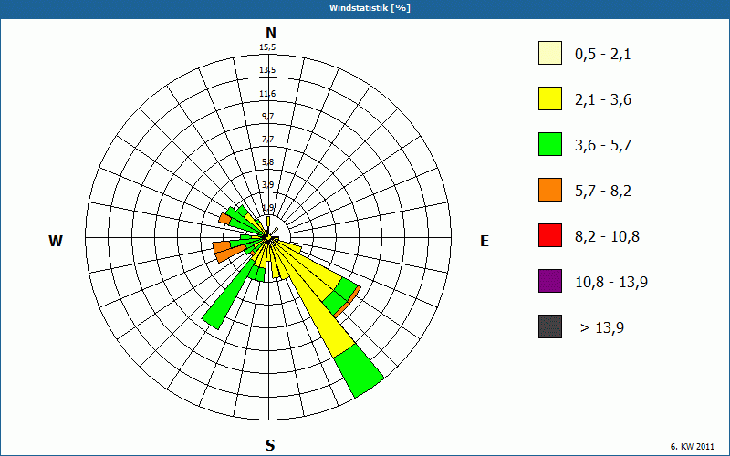Click the '8,2 - 10,8' legend text
Screen dimensions: 730x456
(607, 237)
